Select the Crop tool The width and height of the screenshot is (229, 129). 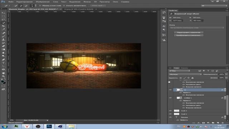tap(3, 26)
